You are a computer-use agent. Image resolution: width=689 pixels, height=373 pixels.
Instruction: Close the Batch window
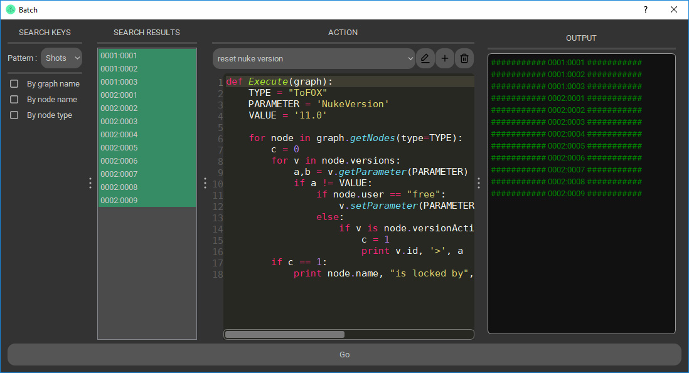[674, 9]
